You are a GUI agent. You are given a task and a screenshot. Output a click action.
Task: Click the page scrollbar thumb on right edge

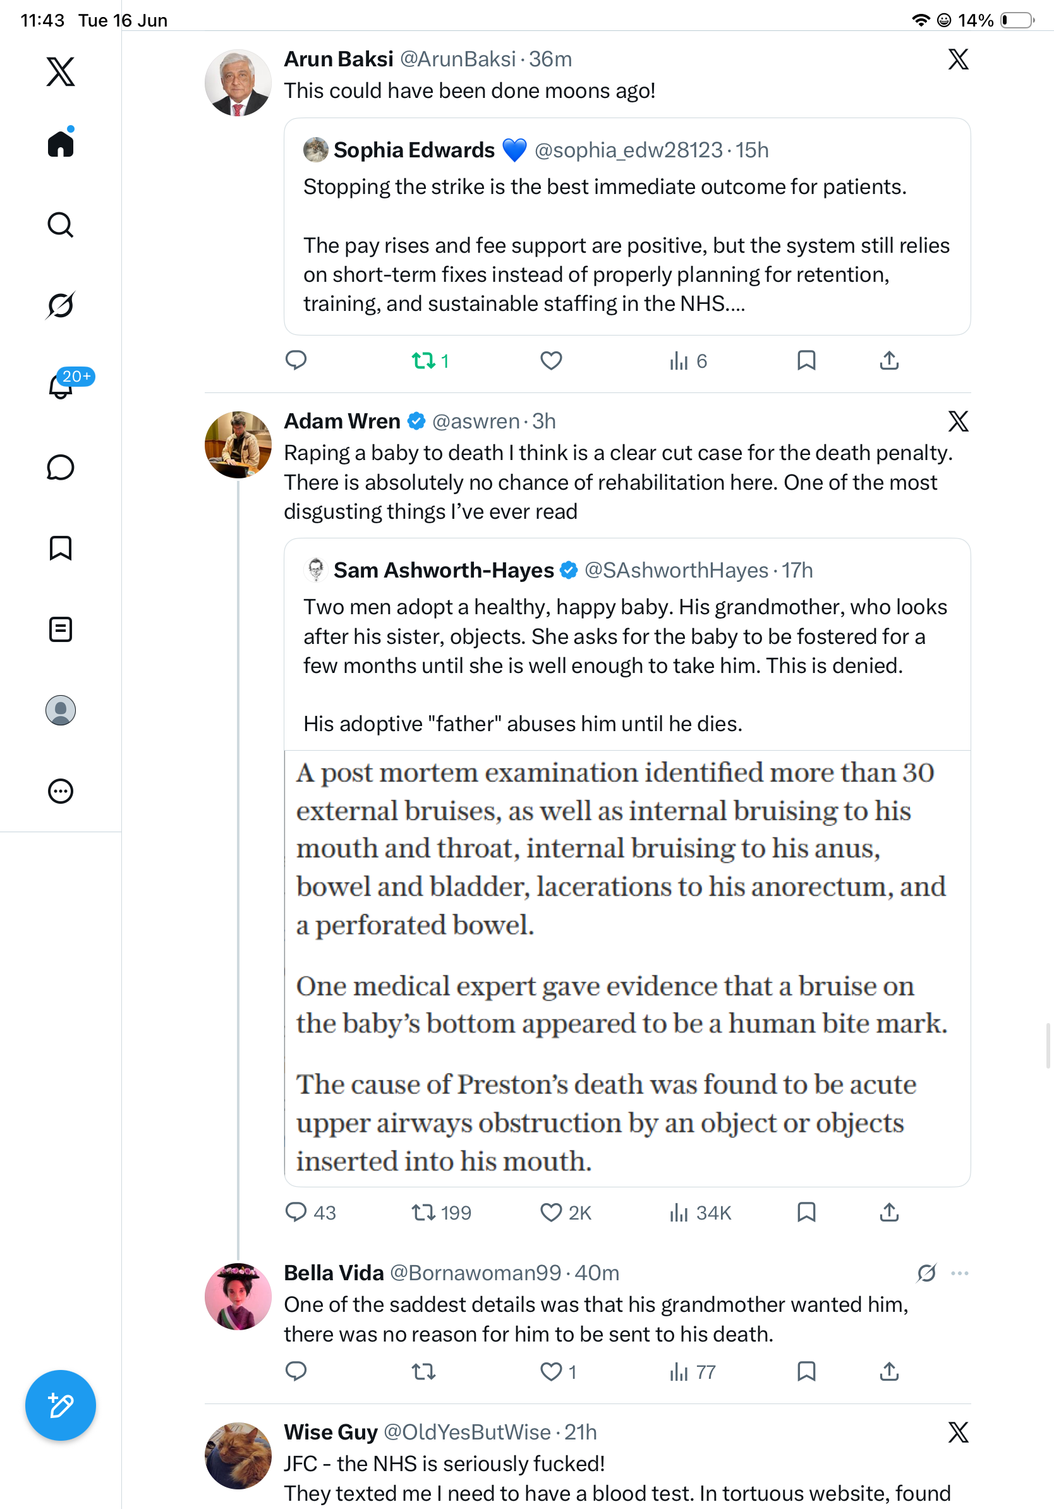1049,1045
